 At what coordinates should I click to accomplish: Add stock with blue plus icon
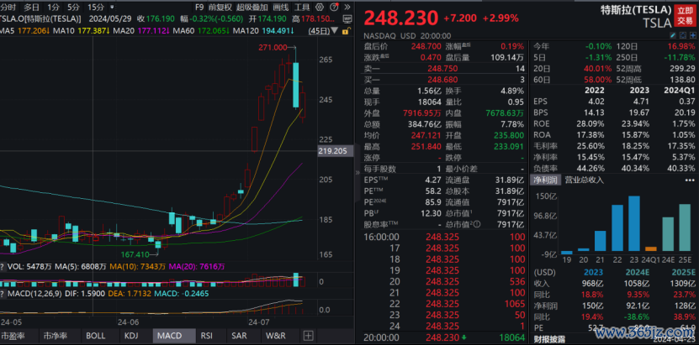click(x=692, y=35)
